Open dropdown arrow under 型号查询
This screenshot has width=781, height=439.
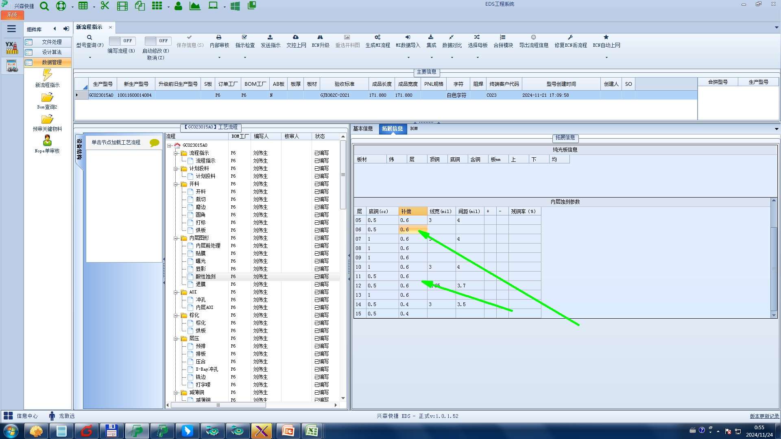coord(90,57)
